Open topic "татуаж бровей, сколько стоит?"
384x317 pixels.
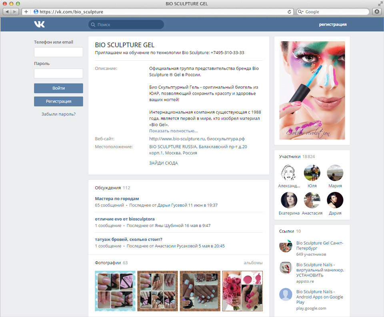click(x=128, y=239)
